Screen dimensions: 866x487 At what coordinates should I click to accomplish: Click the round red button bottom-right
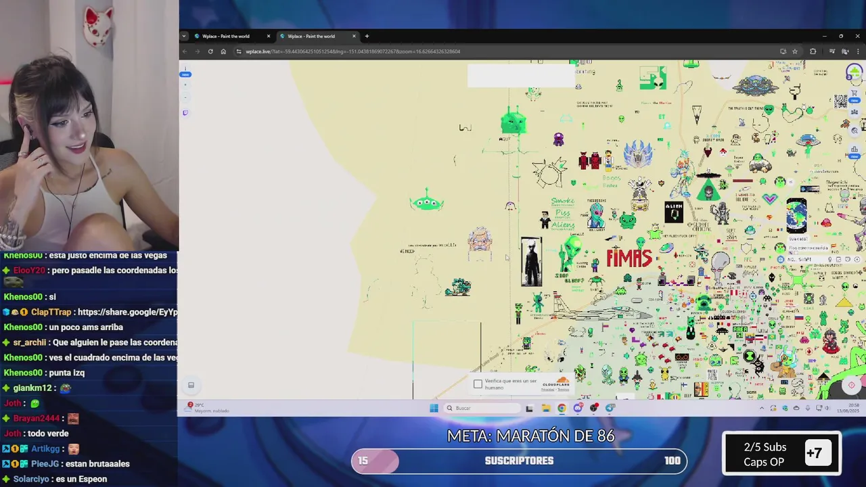coord(851,385)
